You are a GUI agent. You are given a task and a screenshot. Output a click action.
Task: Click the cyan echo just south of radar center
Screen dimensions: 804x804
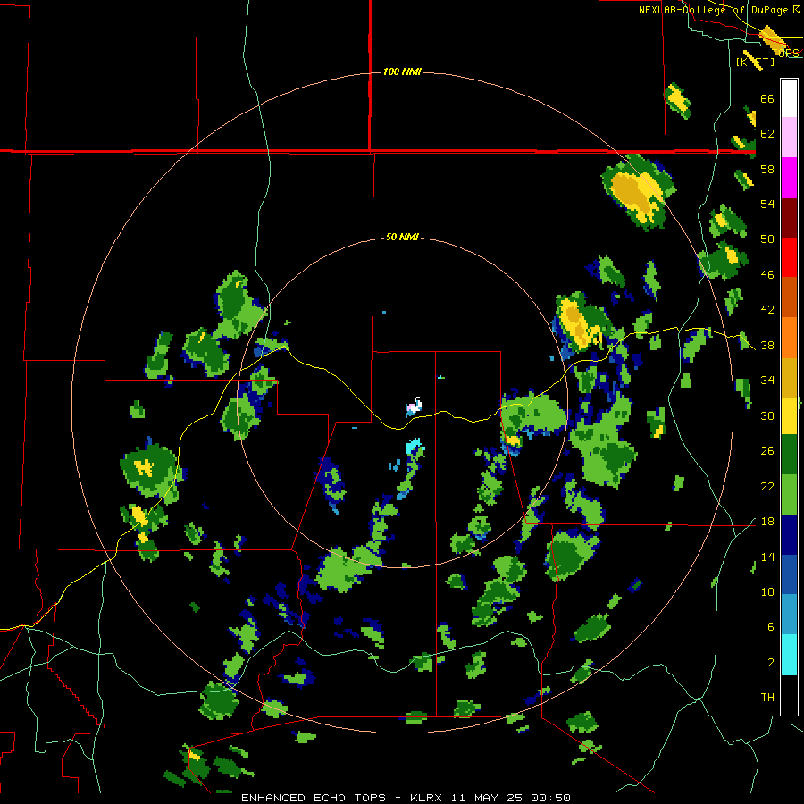coord(413,446)
